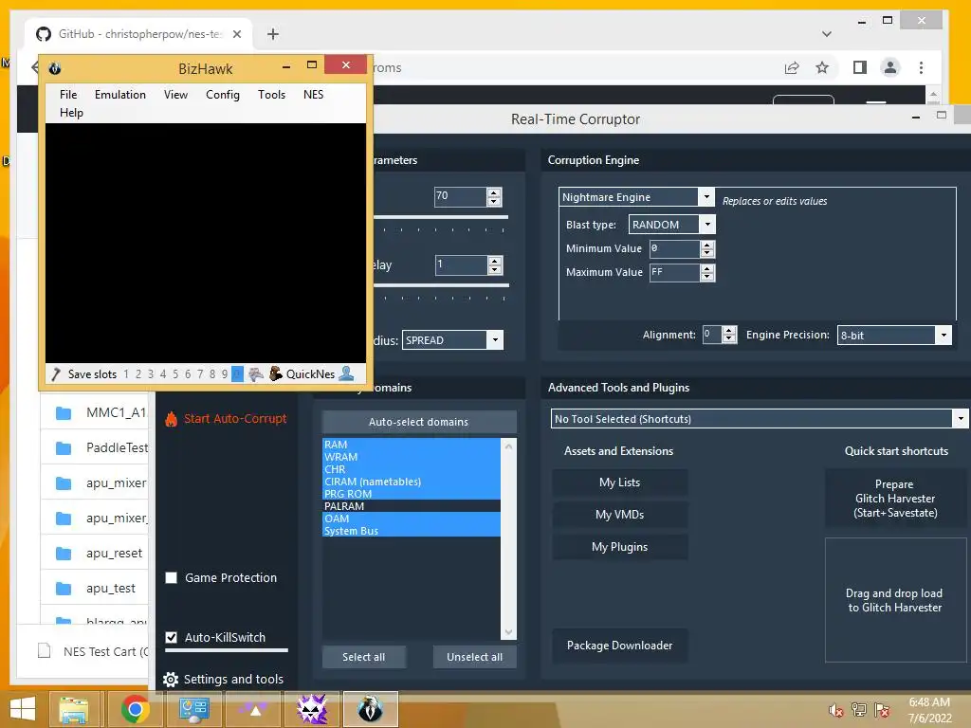Toggle WRAM domain selection
The width and height of the screenshot is (971, 728).
coord(412,457)
